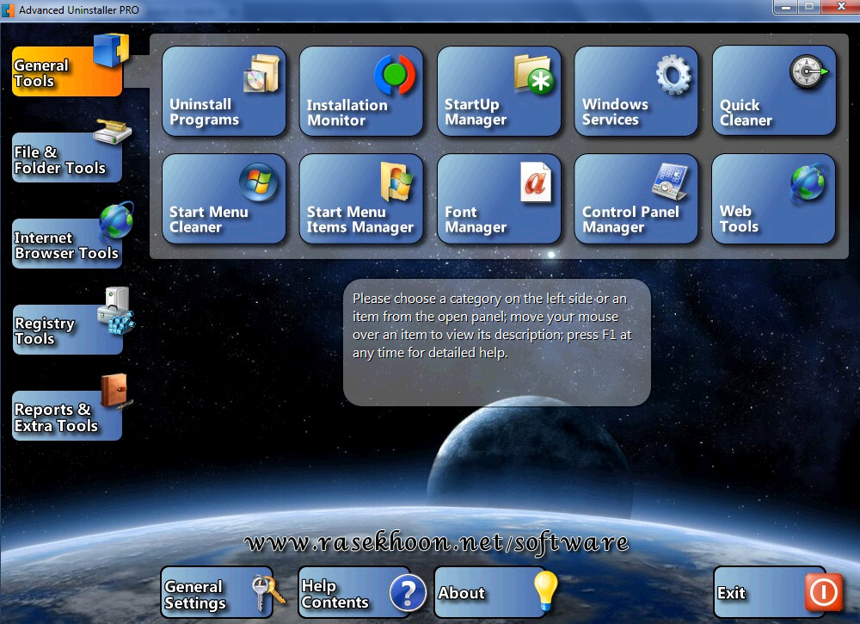Open General Settings

coord(215,592)
